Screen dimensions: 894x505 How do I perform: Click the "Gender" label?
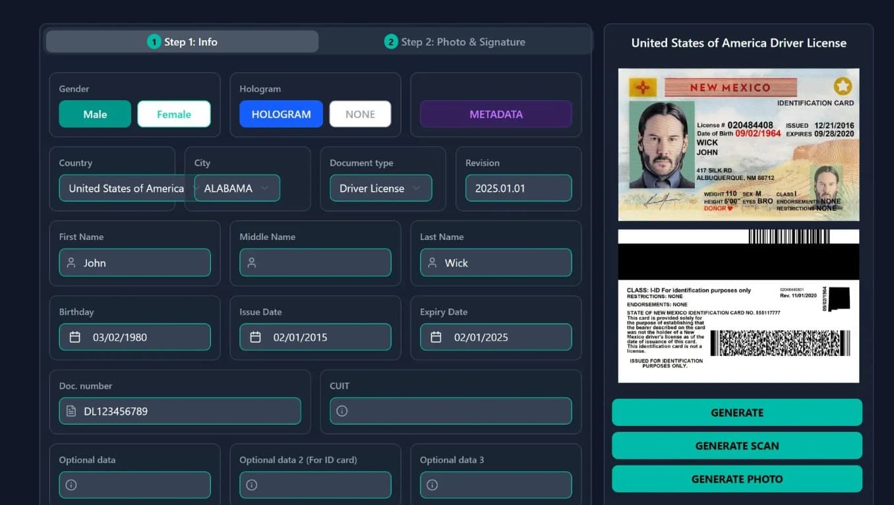tap(74, 89)
